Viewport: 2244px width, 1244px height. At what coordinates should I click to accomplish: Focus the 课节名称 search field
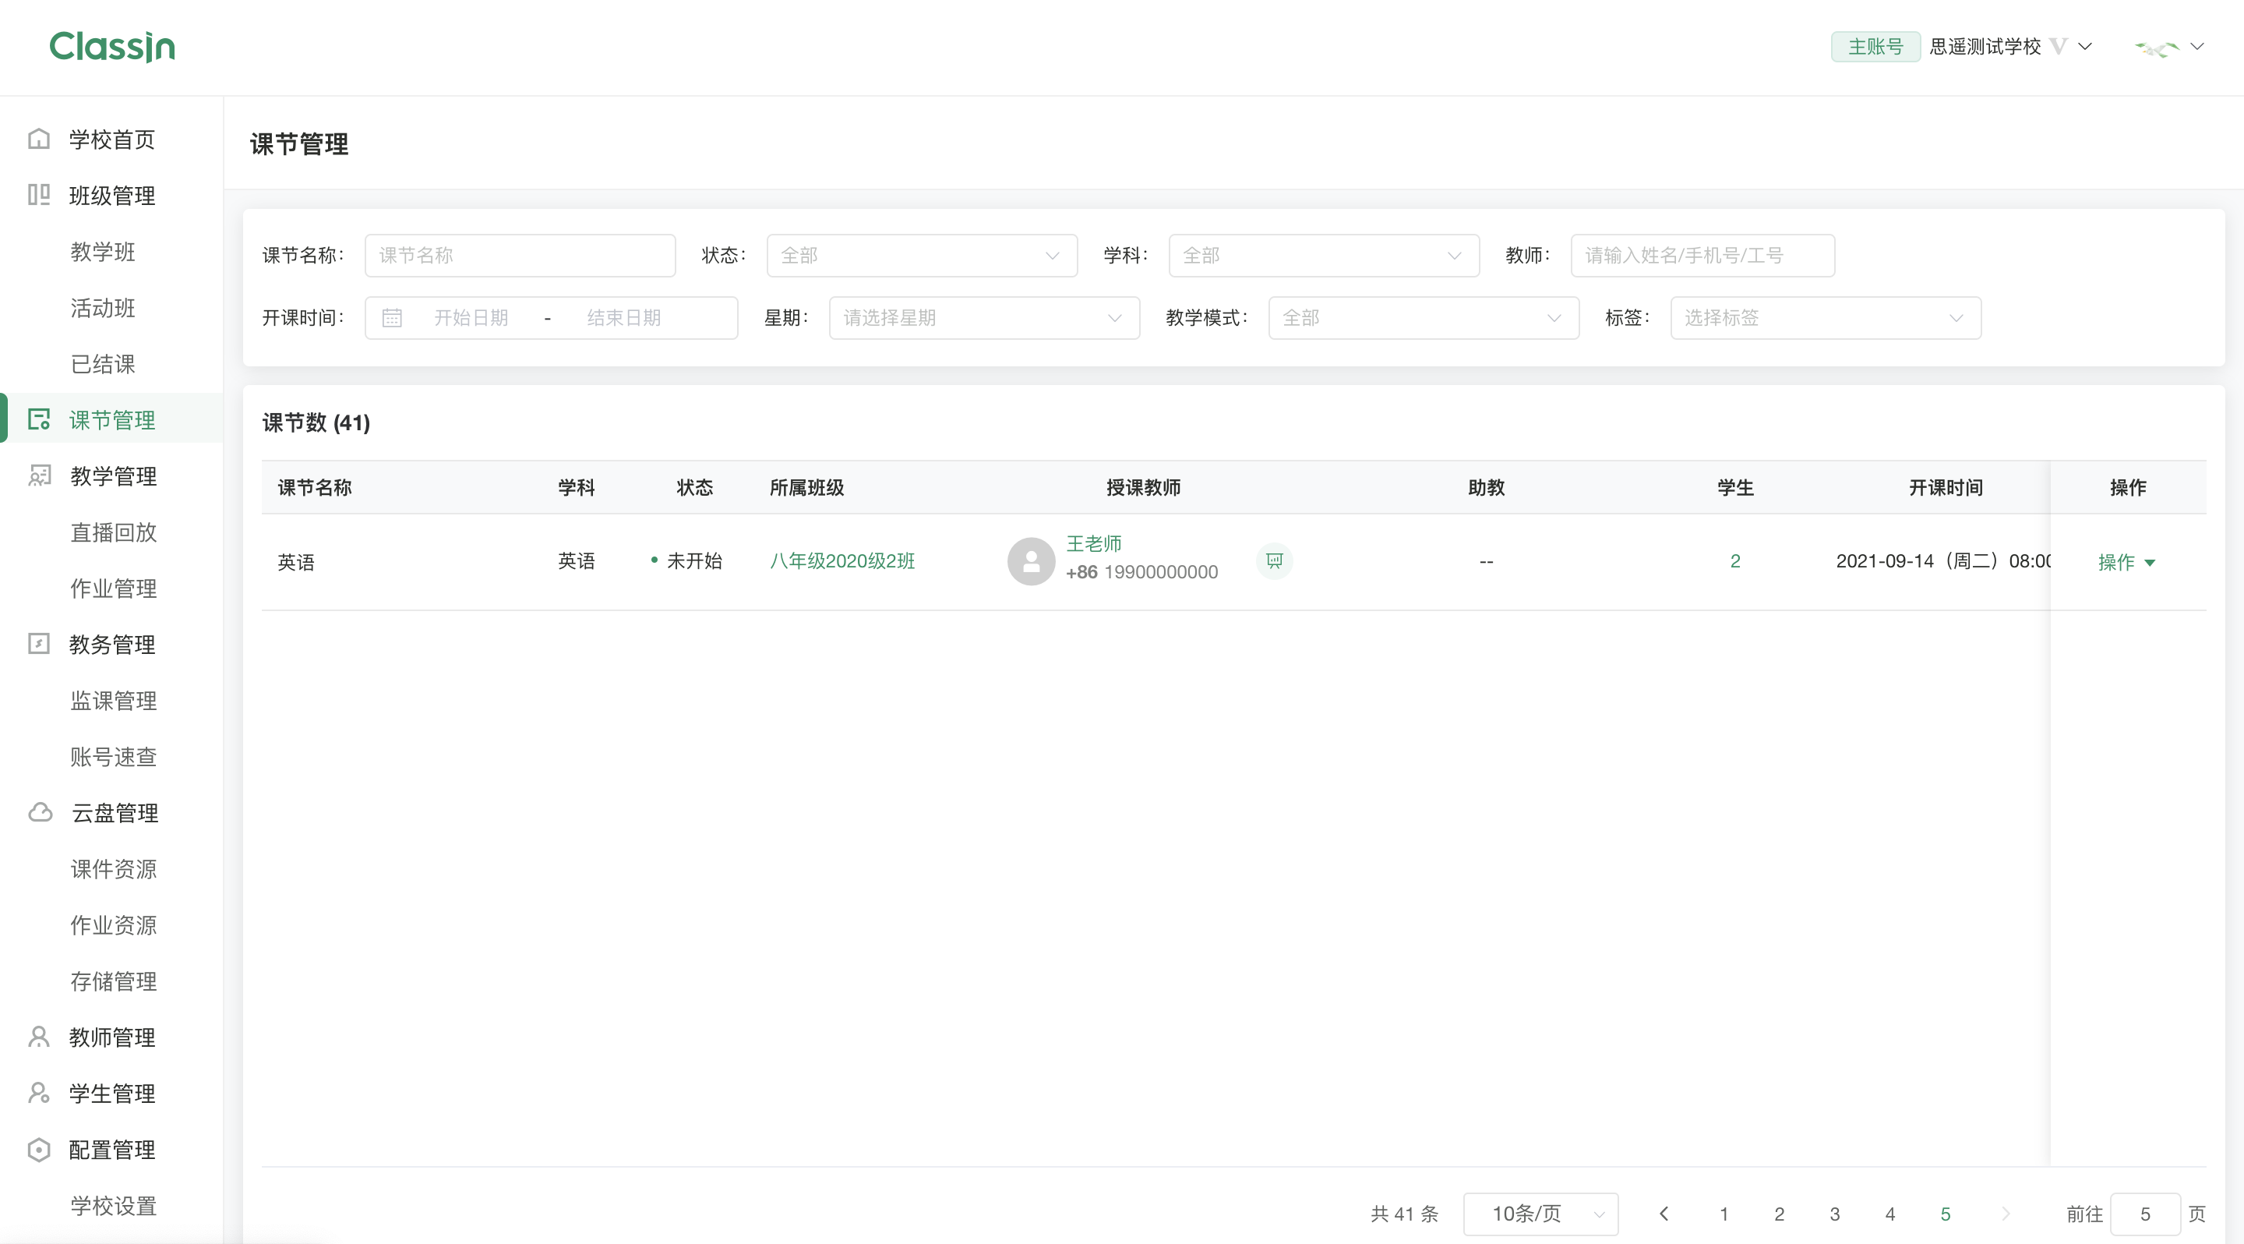coord(520,255)
